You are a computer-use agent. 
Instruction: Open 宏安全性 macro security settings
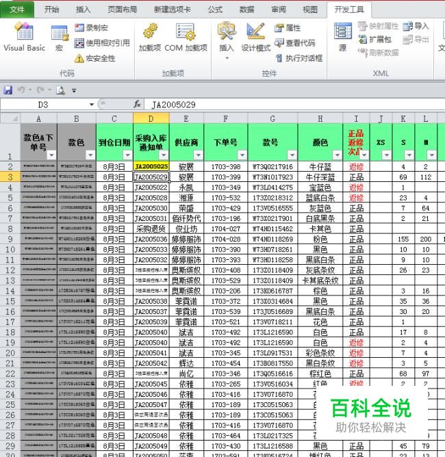tap(94, 58)
